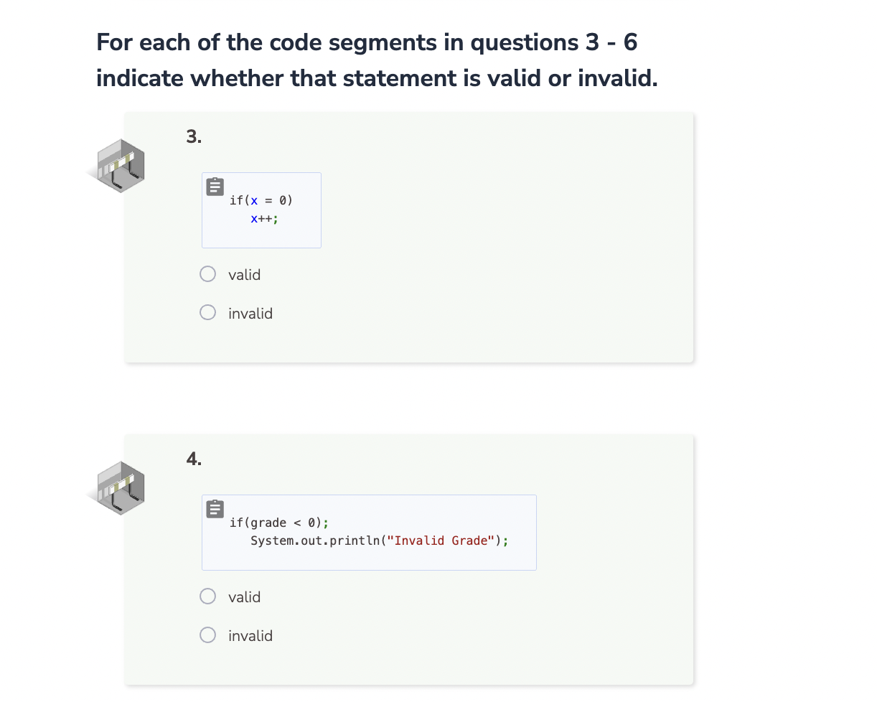Select "valid" for question 3
This screenshot has width=877, height=702.
click(x=207, y=273)
